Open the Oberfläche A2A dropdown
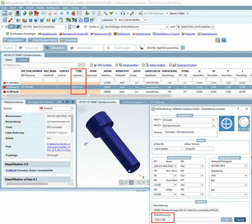 [x=246, y=175]
